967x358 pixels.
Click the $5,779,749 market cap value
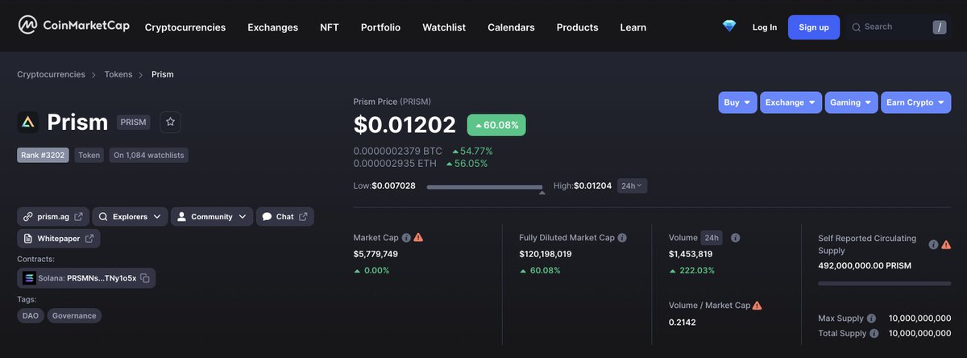coord(376,254)
